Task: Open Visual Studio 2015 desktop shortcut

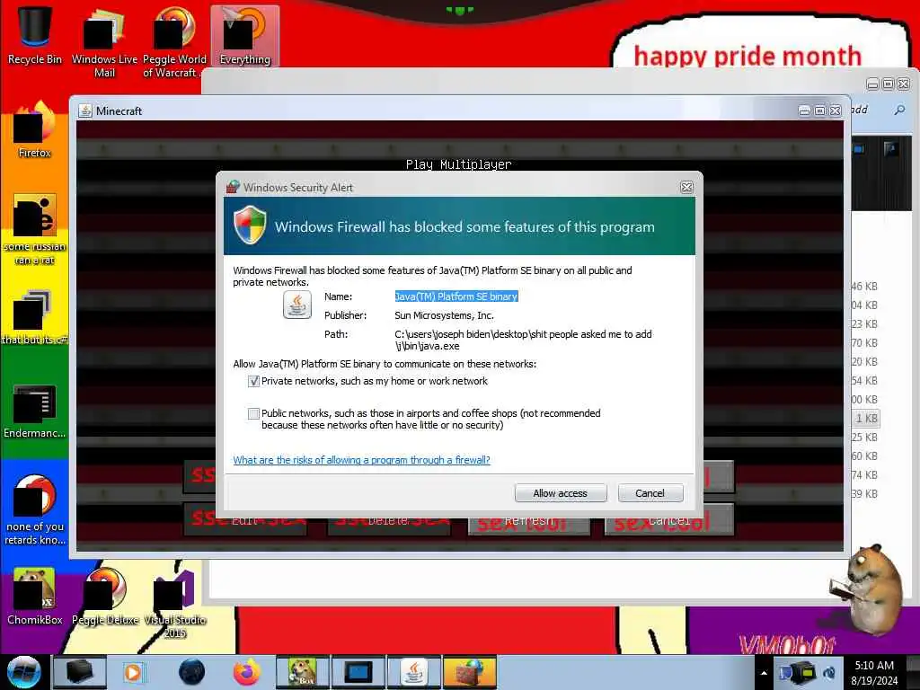Action: (174, 605)
